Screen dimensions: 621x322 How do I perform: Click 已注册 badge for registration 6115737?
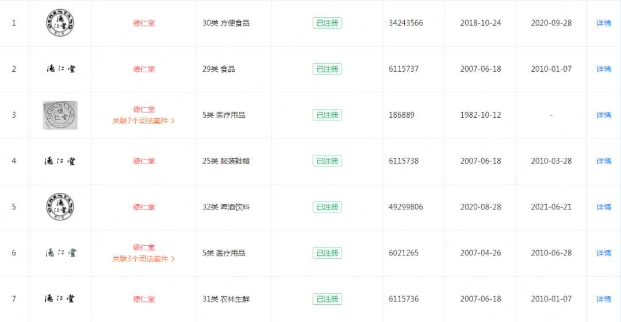pos(327,69)
